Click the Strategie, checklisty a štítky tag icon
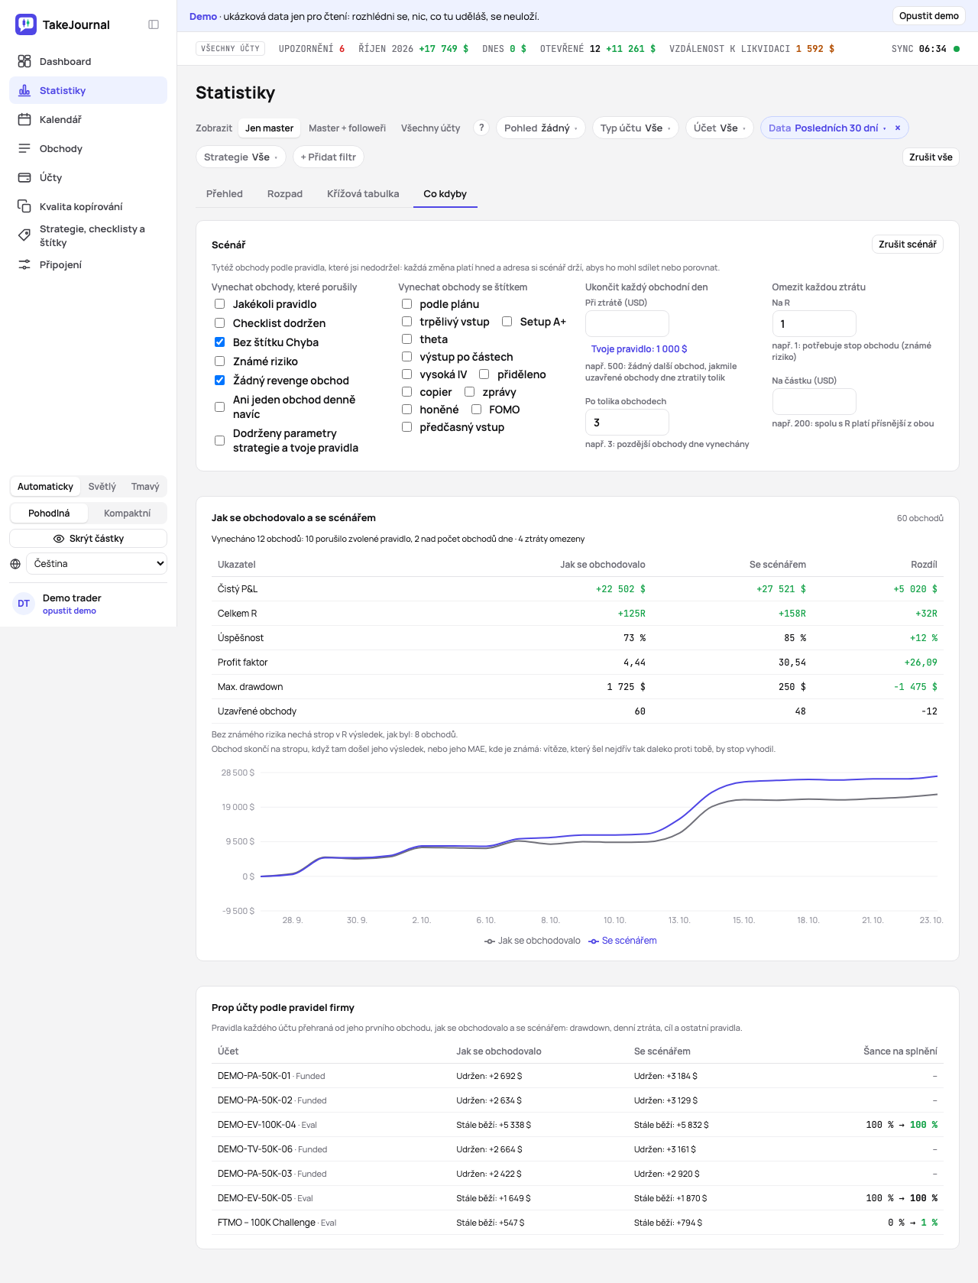Image resolution: width=978 pixels, height=1283 pixels. [24, 235]
